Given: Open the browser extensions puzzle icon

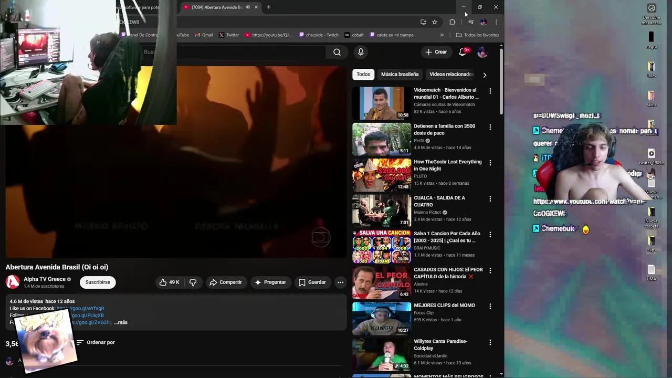Looking at the screenshot, I should tap(453, 22).
